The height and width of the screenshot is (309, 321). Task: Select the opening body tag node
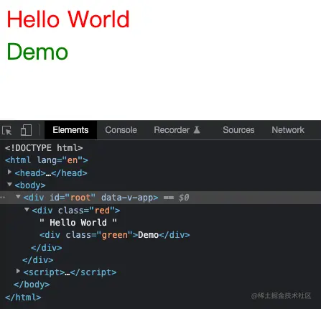click(x=30, y=185)
